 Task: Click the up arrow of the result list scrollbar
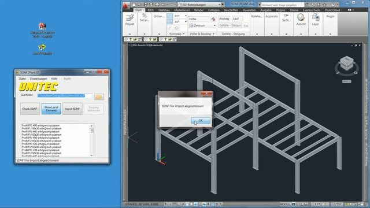[x=92, y=126]
